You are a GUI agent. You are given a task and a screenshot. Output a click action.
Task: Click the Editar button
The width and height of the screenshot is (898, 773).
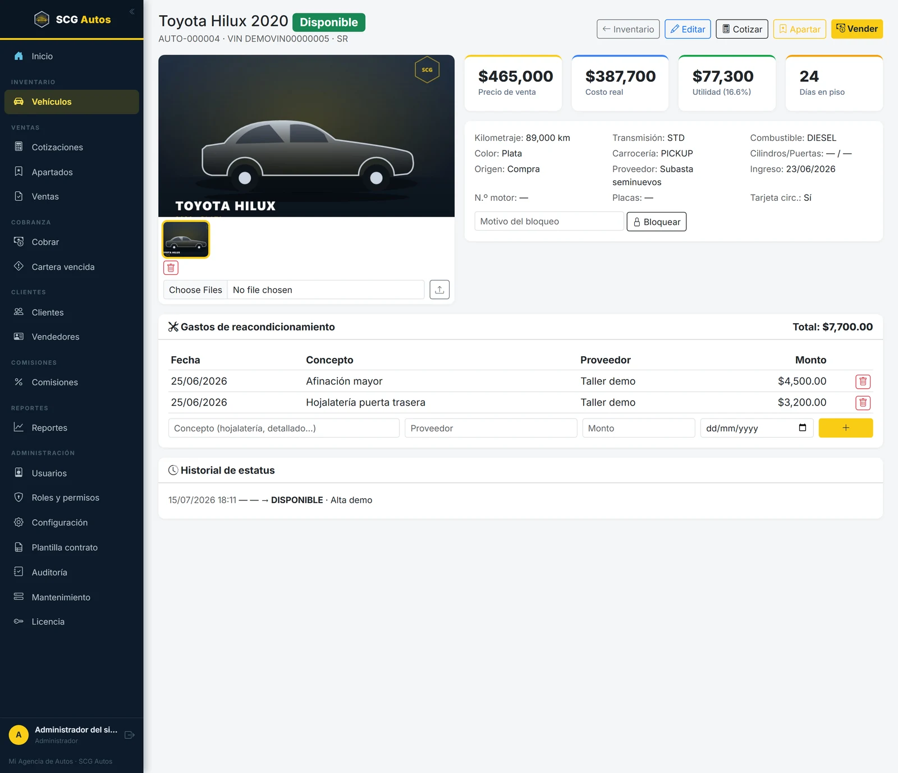click(x=688, y=29)
